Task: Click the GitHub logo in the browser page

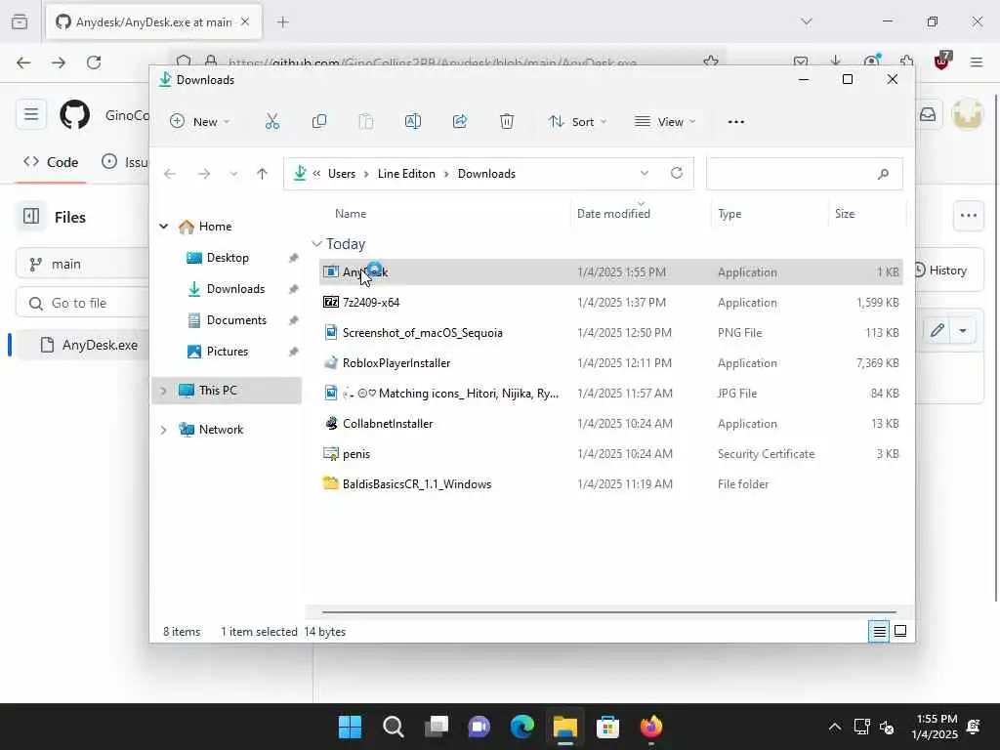Action: point(74,115)
